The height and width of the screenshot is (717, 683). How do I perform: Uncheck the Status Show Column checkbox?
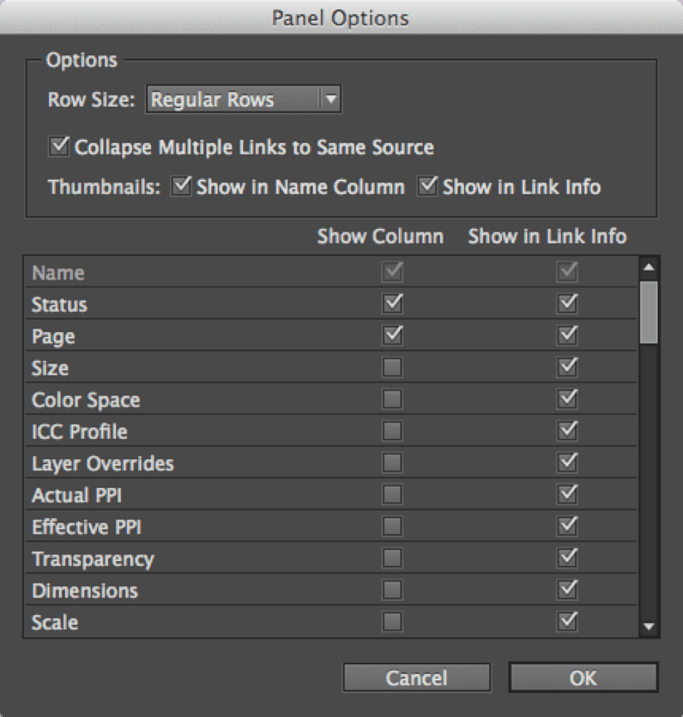click(x=391, y=303)
